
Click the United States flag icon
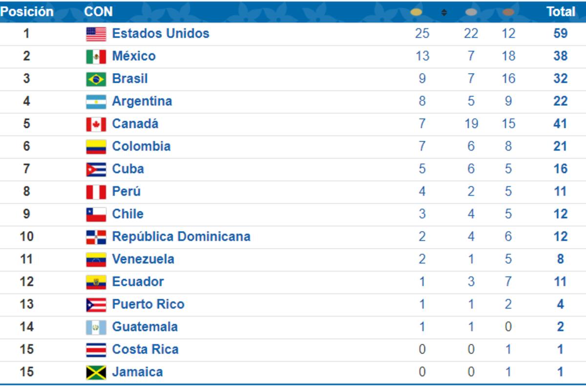(x=96, y=34)
